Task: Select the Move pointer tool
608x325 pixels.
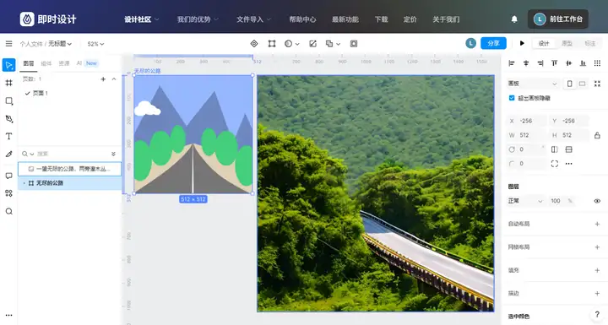Action: point(9,65)
